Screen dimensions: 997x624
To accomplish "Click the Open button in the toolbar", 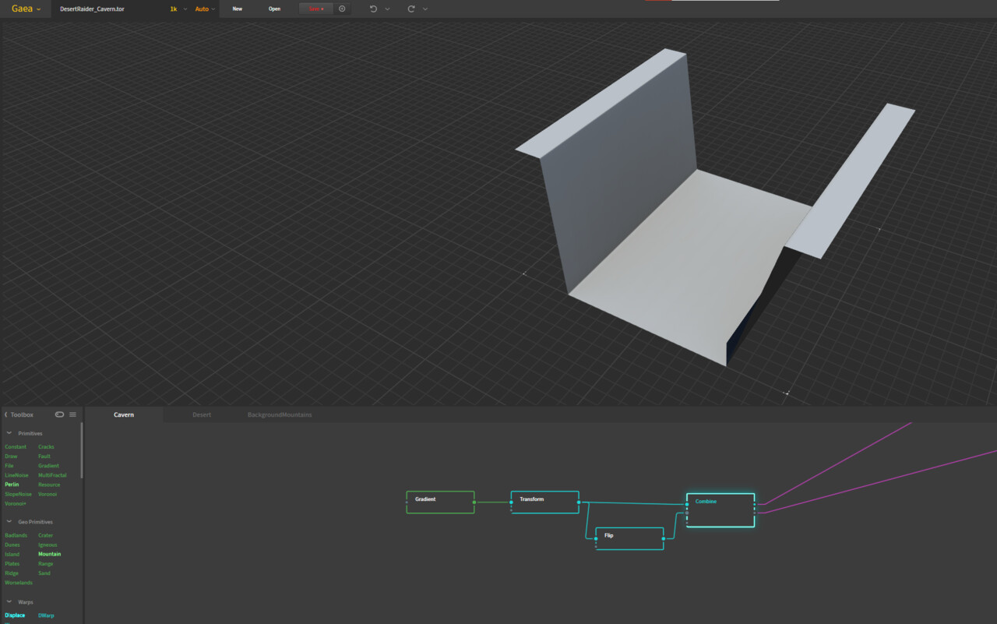I will pos(274,9).
